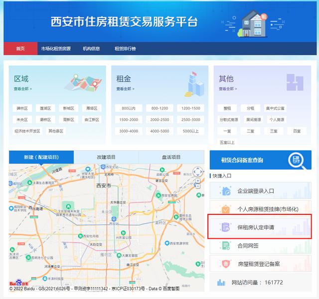Filter by district 莲湖区
This screenshot has height=299, width=319.
(45, 108)
